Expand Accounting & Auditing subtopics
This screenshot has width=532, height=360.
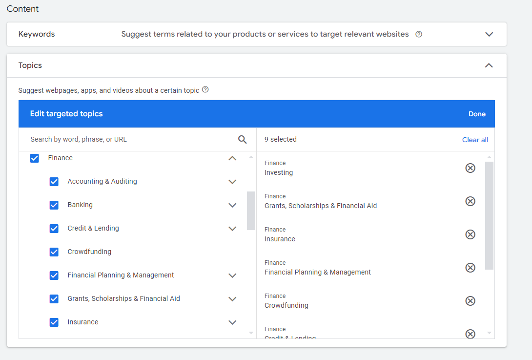pos(232,181)
